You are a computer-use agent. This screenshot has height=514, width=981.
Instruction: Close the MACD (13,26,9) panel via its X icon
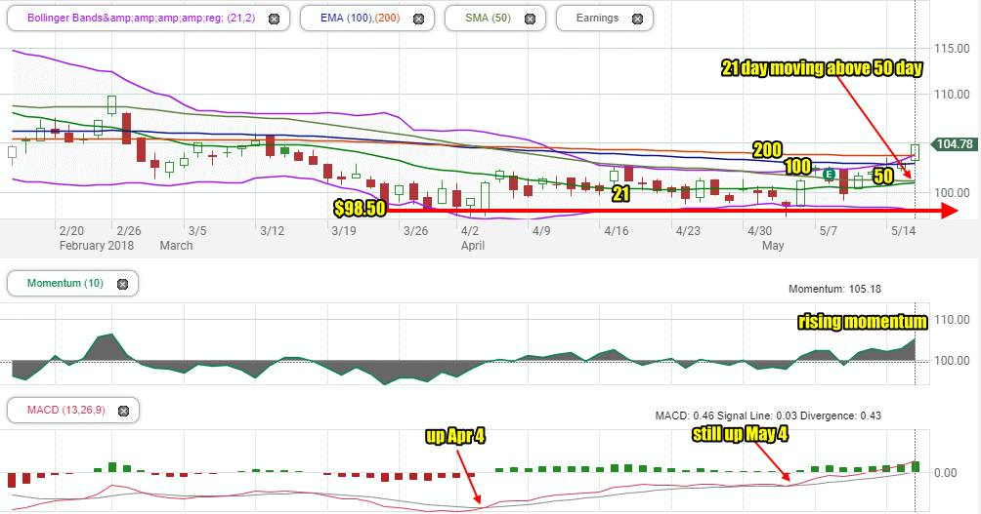point(123,410)
